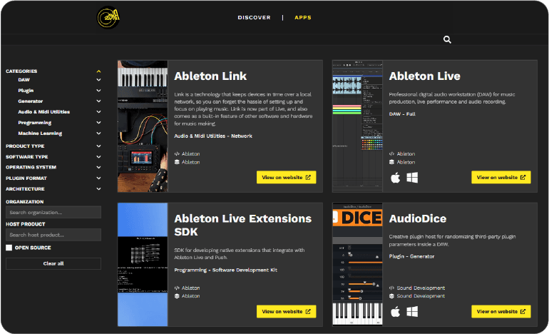The image size is (549, 334).
Task: Enable the Open Source checkbox
Action: click(x=9, y=248)
